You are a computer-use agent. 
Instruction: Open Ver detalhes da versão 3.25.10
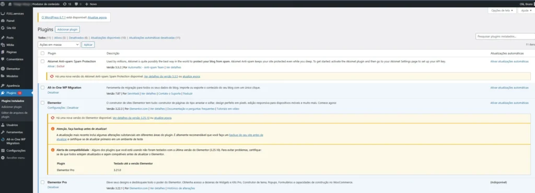[131, 118]
